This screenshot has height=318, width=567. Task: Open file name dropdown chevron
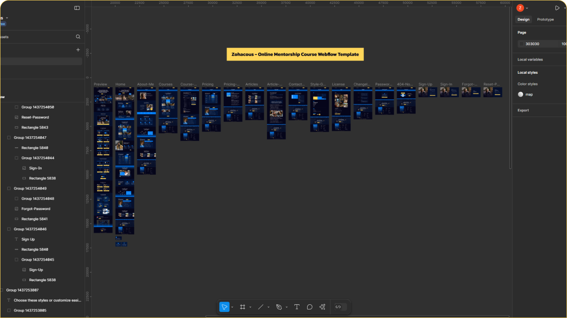[x=7, y=18]
